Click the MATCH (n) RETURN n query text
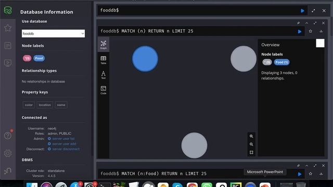Screen dimensions: 333x187 pos(157,31)
